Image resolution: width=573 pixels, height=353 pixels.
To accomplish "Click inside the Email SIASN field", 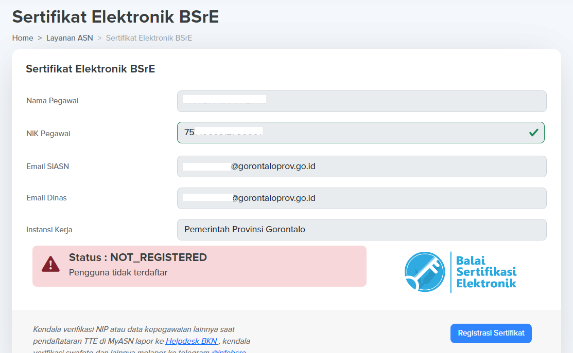I will pyautogui.click(x=362, y=166).
